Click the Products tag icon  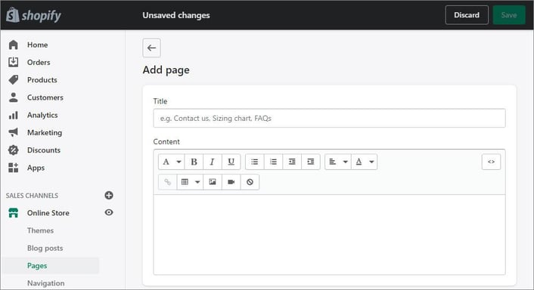coord(14,80)
